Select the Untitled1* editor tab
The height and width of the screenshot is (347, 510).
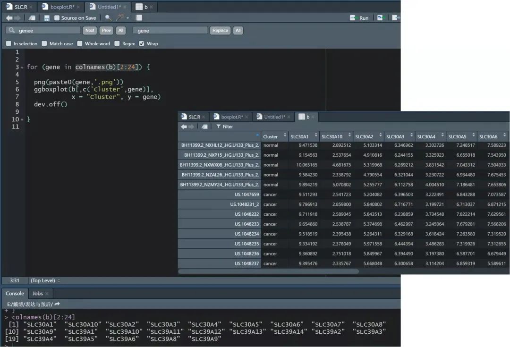108,7
